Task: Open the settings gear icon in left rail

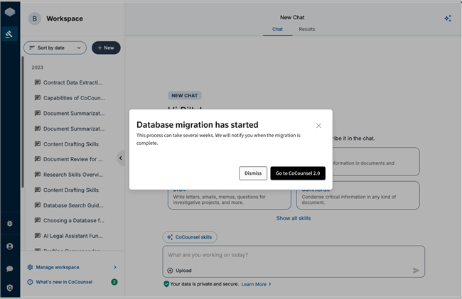Action: (x=10, y=223)
